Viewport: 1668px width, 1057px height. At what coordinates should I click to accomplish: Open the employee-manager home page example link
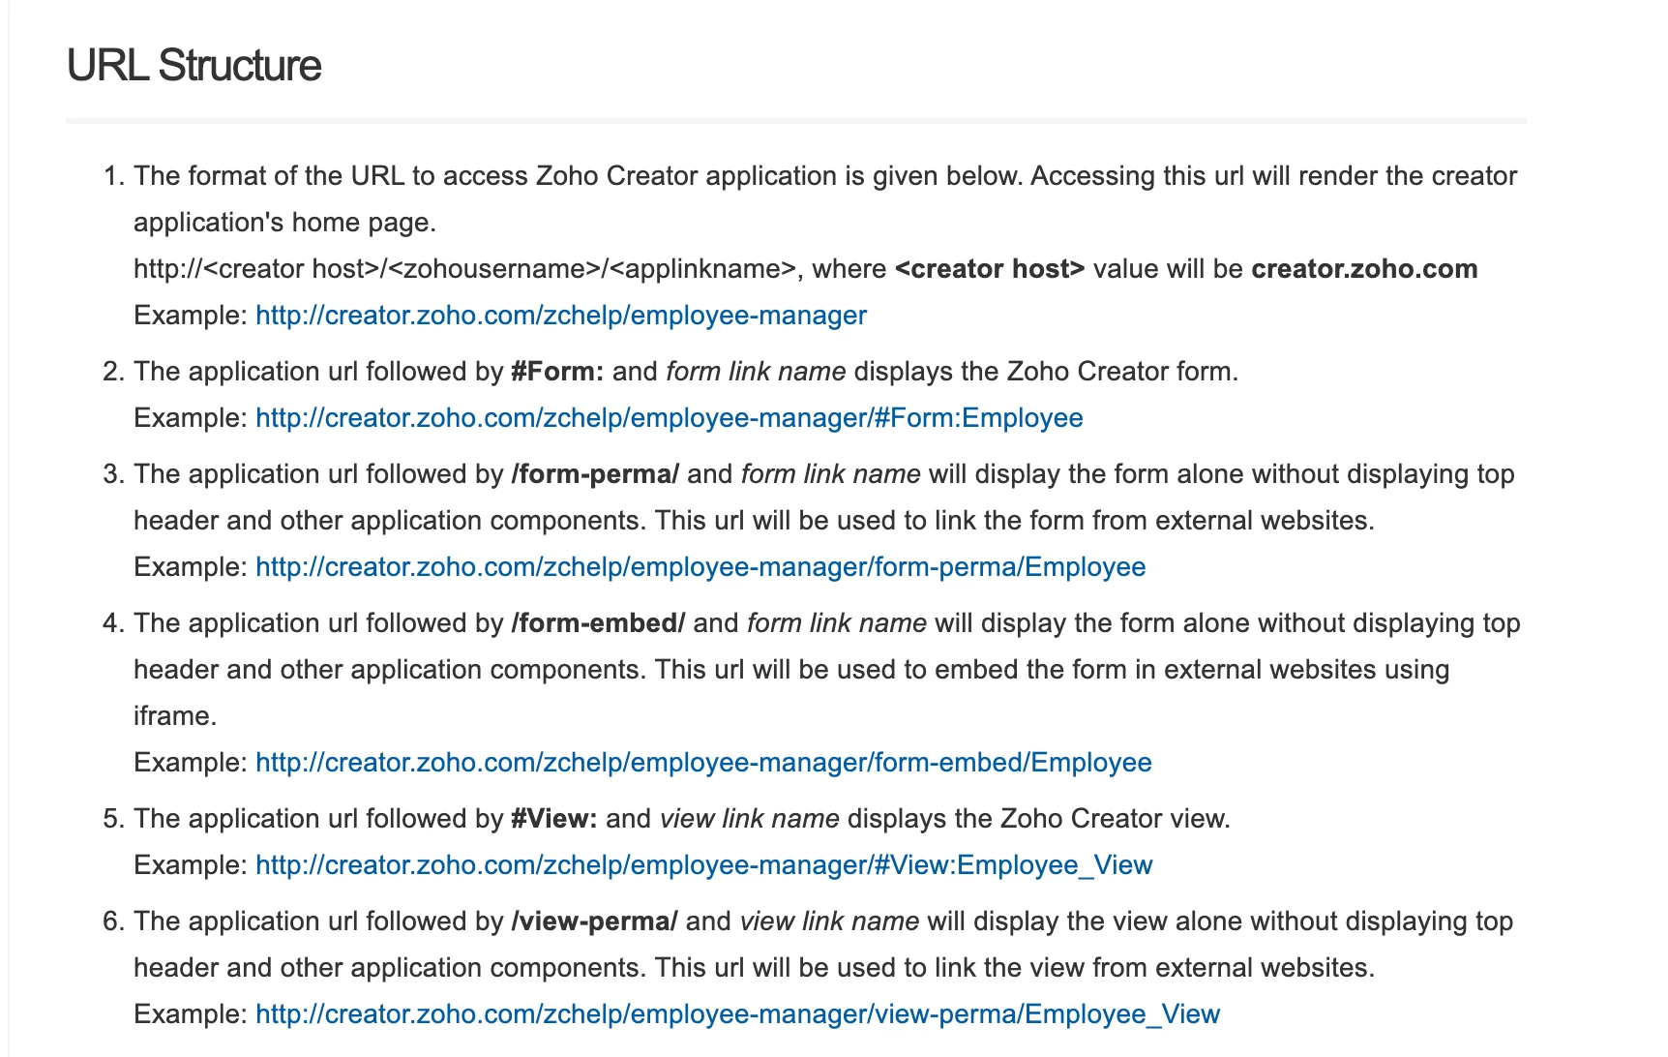coord(561,316)
